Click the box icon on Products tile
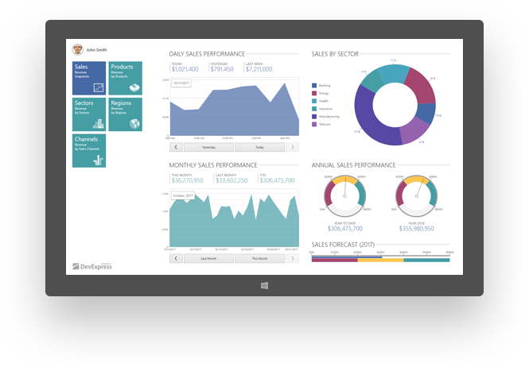529x367 pixels. point(134,88)
